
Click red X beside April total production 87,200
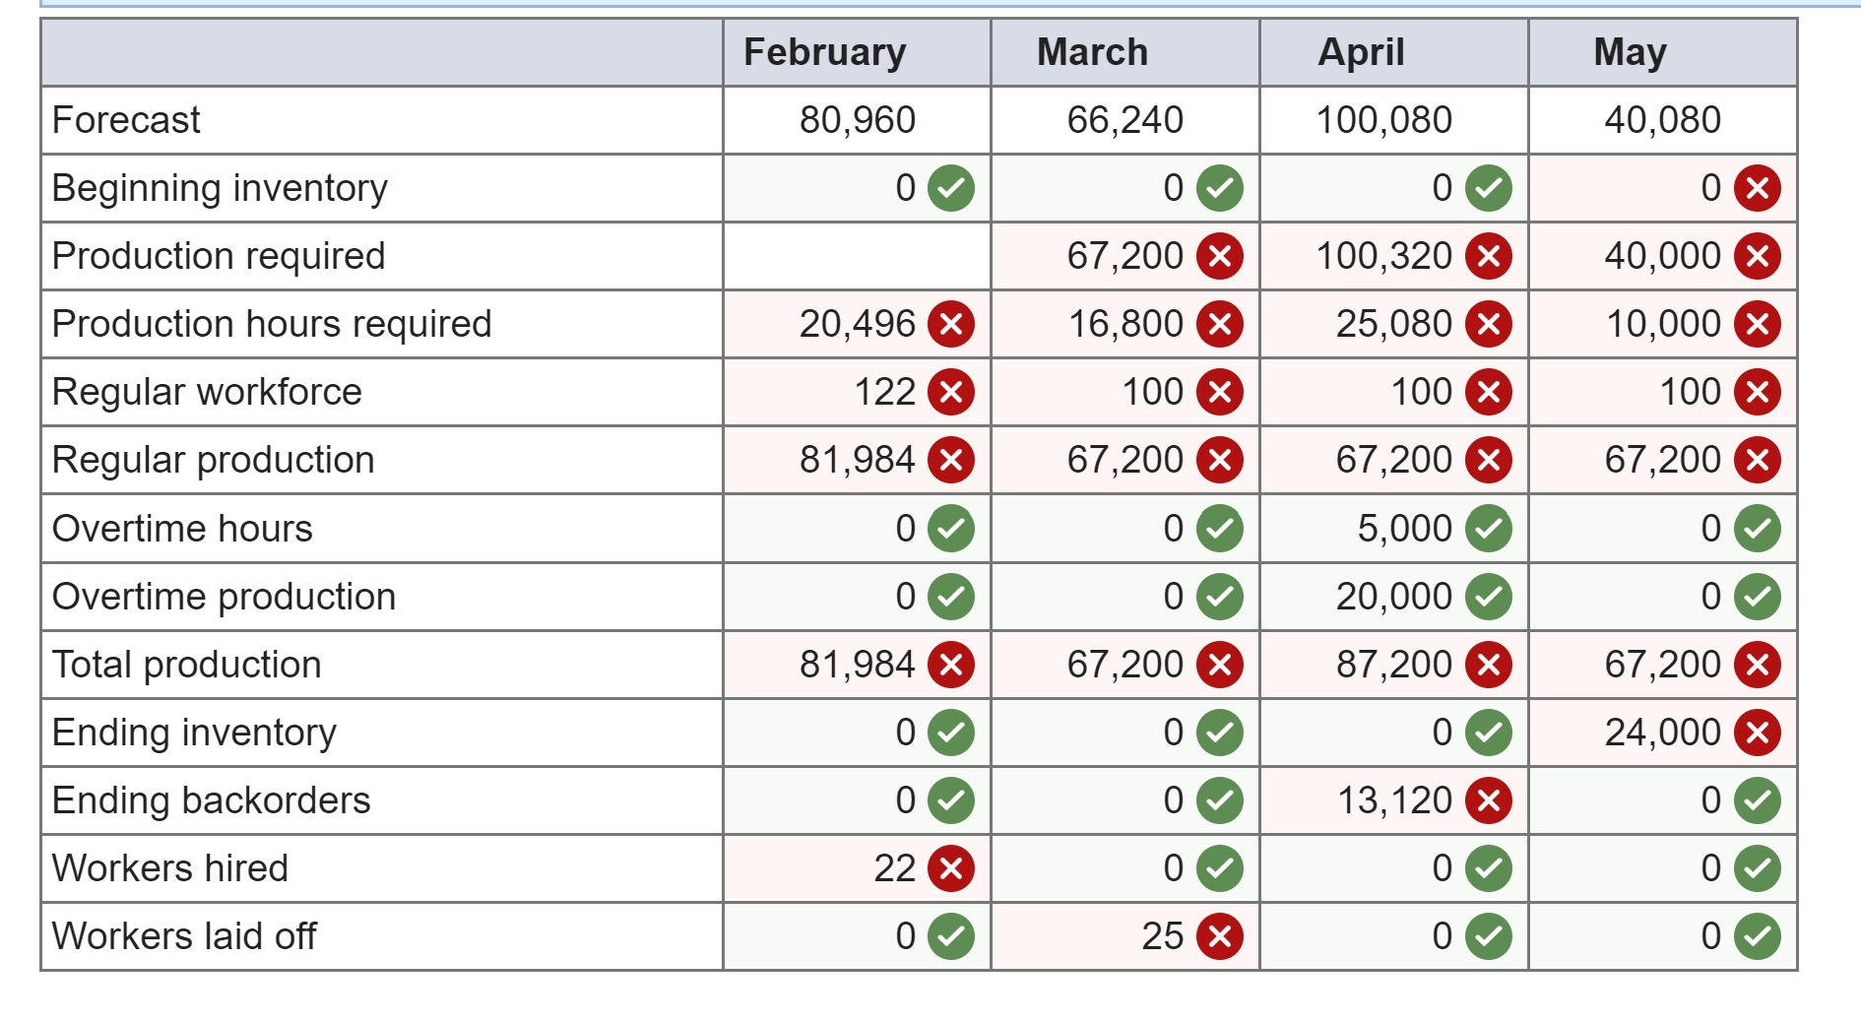click(1488, 665)
